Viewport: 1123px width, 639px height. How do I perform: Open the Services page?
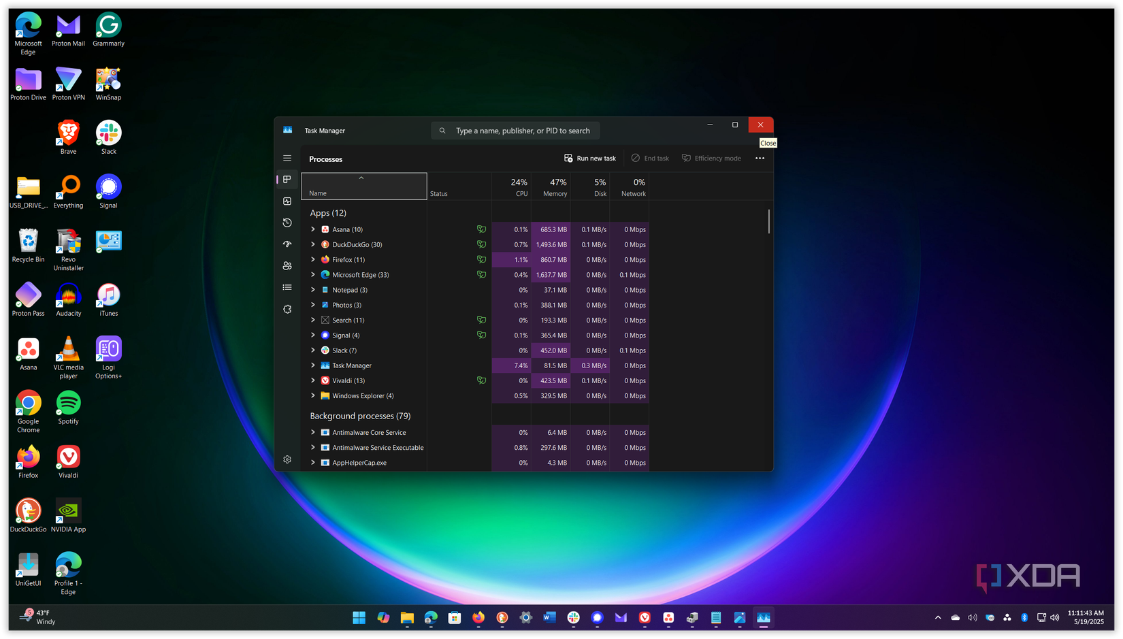click(287, 309)
